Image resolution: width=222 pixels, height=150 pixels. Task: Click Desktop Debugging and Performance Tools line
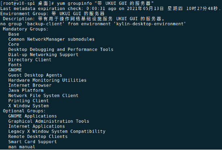click(61, 49)
